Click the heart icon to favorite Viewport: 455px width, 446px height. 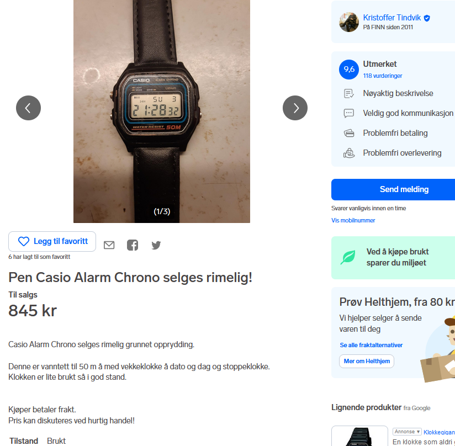pos(24,241)
